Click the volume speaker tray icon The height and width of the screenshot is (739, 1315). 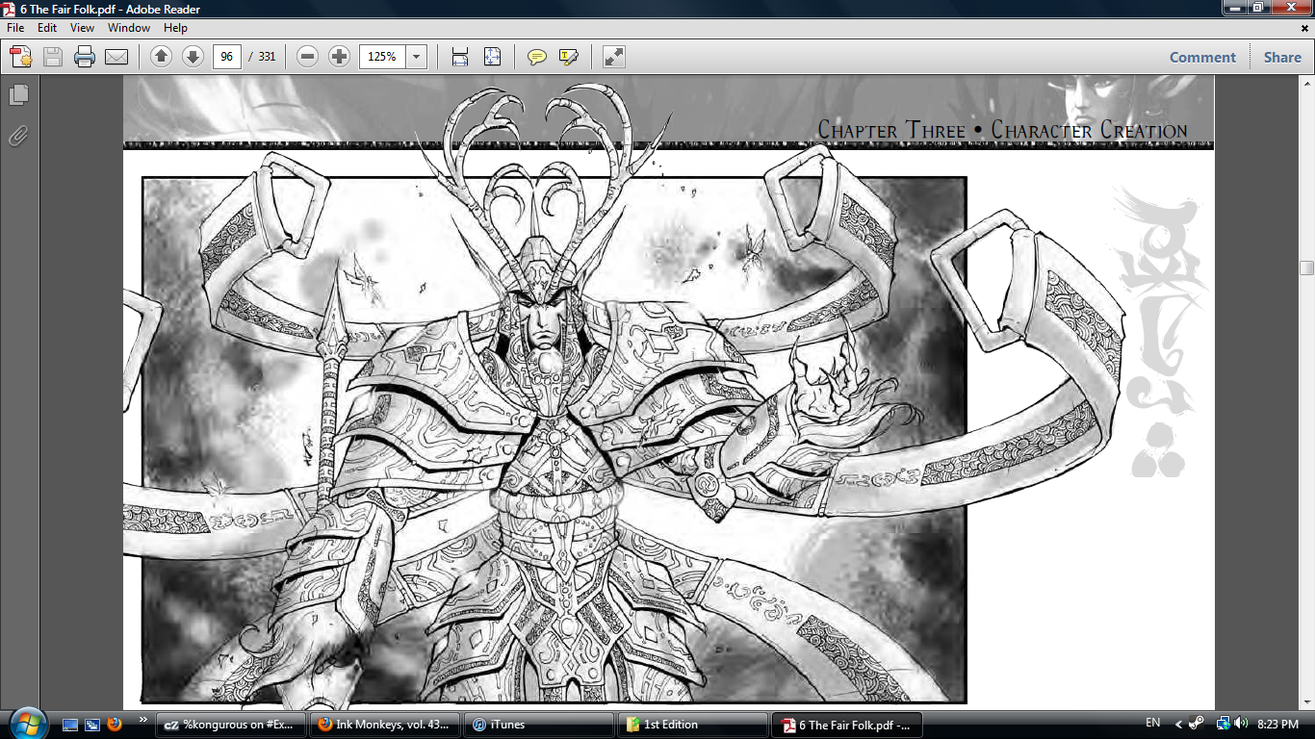point(1240,724)
